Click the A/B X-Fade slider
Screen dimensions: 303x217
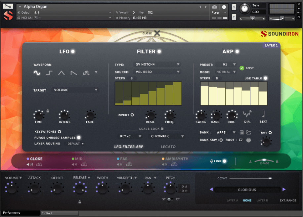[264, 161]
